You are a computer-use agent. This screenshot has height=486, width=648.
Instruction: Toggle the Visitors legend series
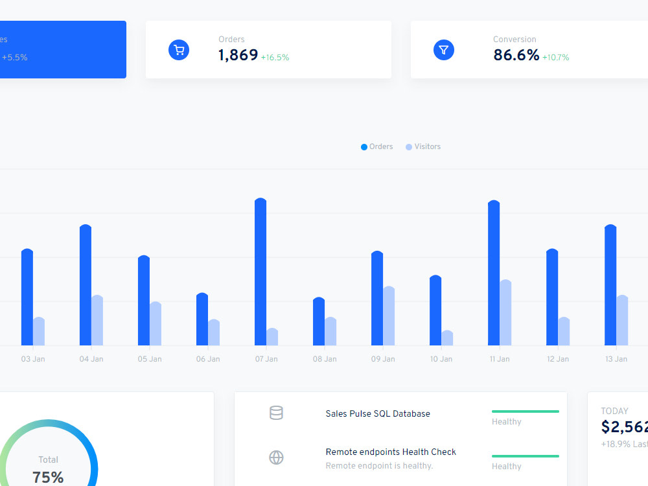point(423,146)
